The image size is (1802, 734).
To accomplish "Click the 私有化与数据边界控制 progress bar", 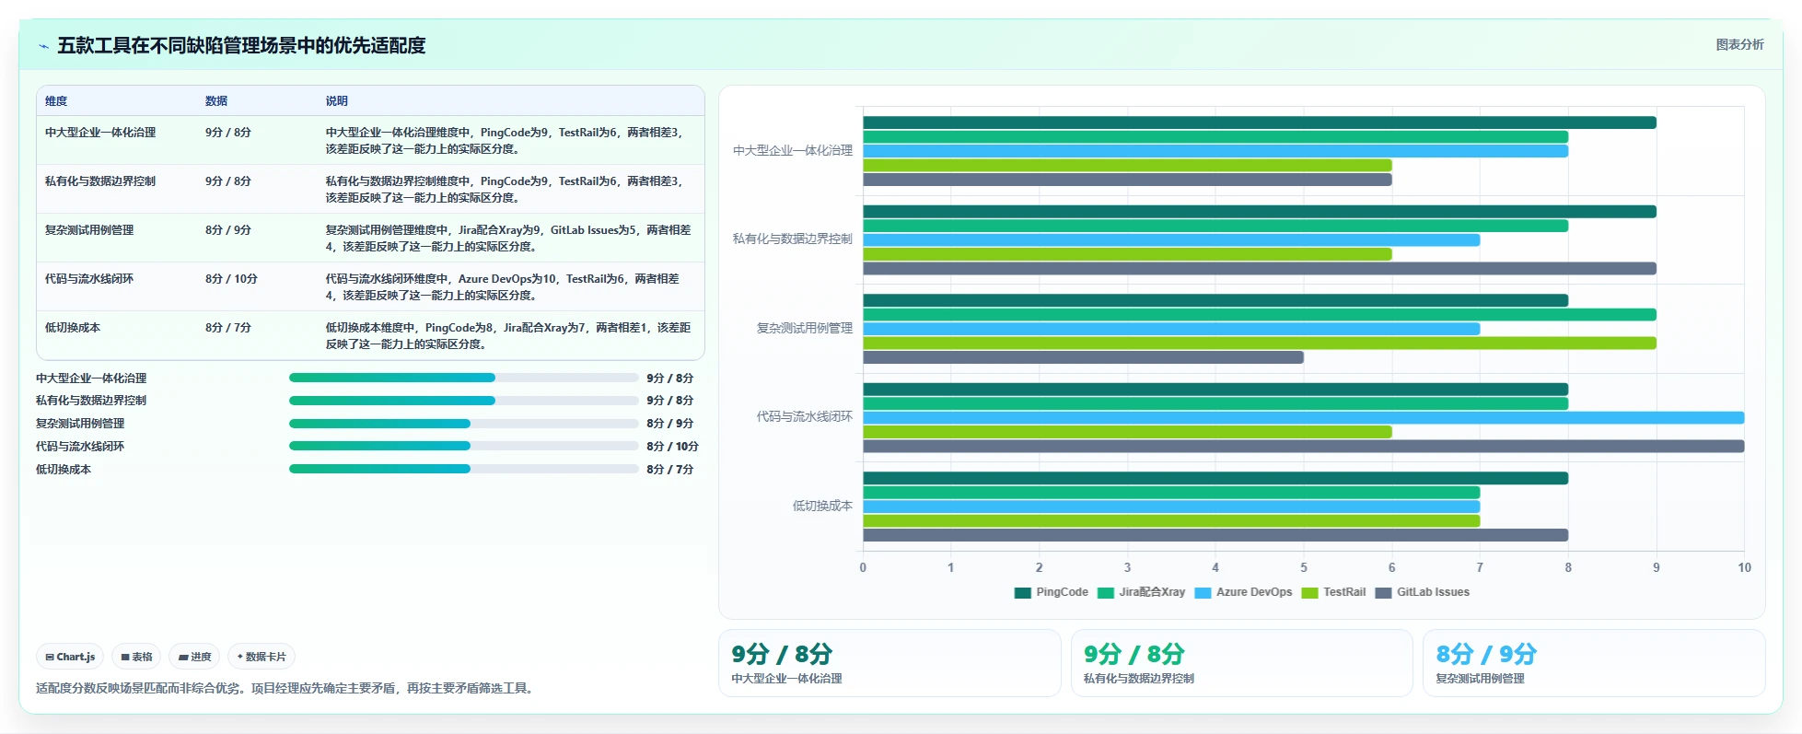I will click(x=463, y=401).
